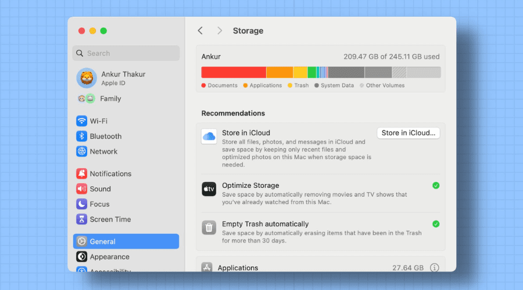
Task: Click the Wi-Fi icon in sidebar
Action: [81, 121]
